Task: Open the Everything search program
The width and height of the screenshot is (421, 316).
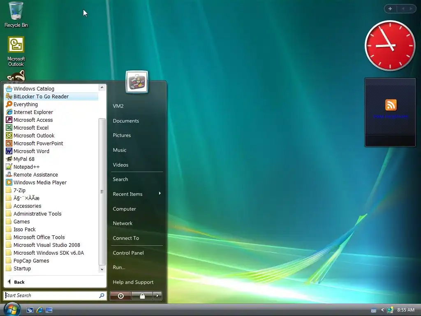Action: click(51, 104)
